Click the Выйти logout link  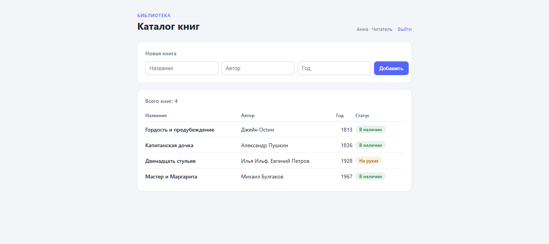point(405,29)
